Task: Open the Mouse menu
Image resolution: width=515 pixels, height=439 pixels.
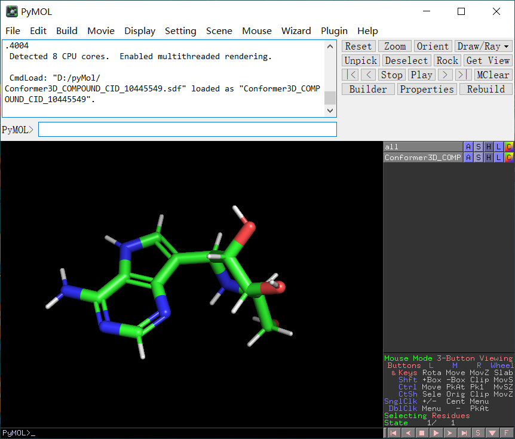Action: click(257, 31)
